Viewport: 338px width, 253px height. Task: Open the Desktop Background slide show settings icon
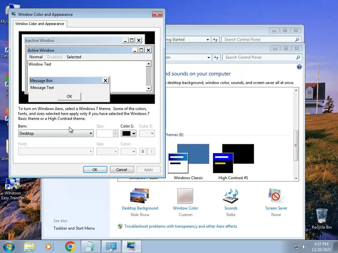[x=140, y=196]
